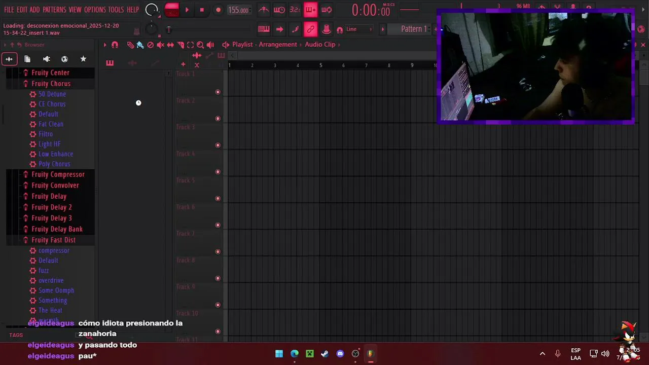Collapse the Fruity Fast Dist folder
649x365 pixels.
[x=53, y=240]
